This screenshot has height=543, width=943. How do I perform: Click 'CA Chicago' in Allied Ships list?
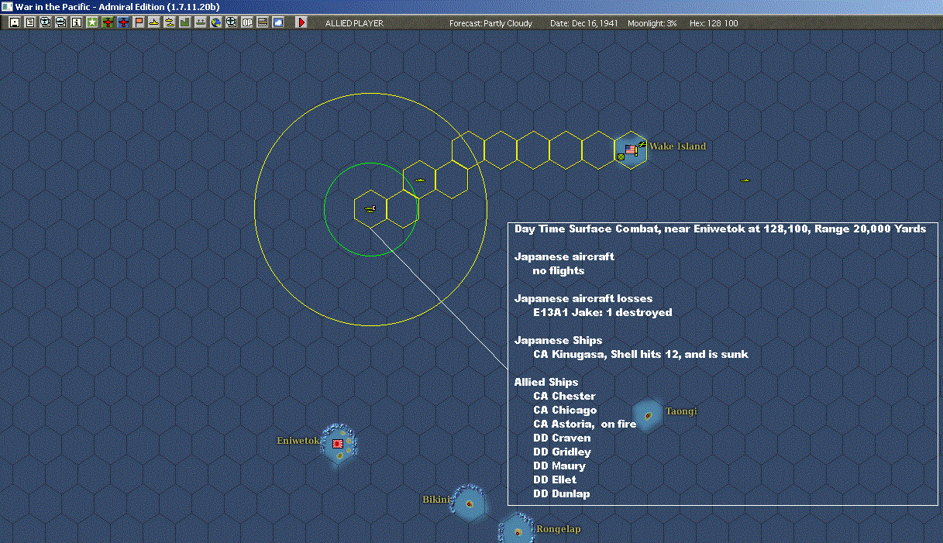(565, 410)
